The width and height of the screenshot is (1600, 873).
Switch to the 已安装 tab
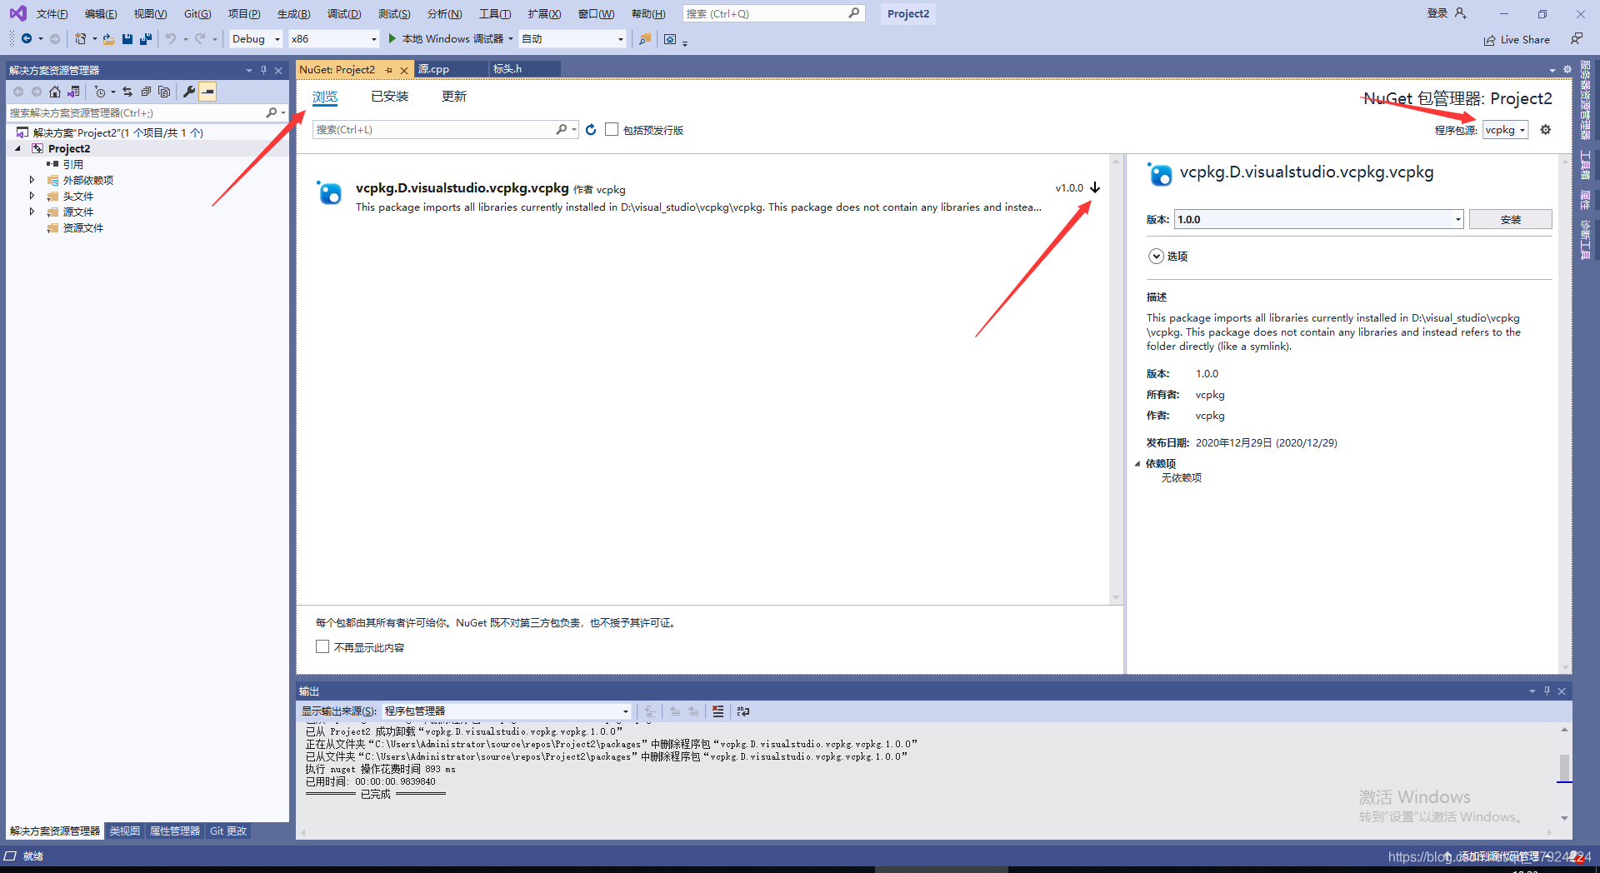pyautogui.click(x=390, y=97)
